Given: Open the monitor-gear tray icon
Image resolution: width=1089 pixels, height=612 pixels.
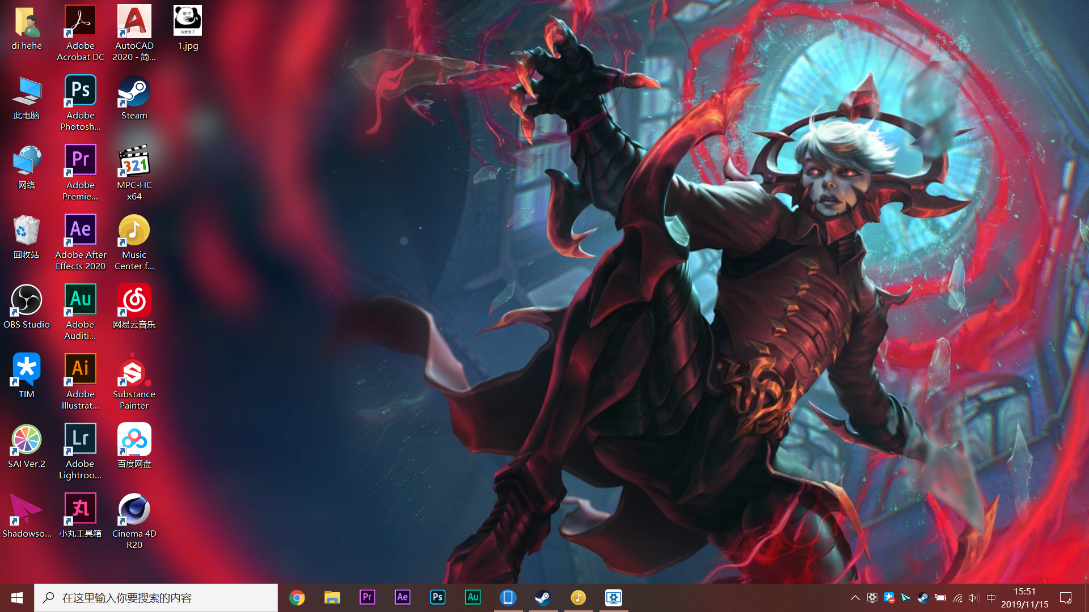Looking at the screenshot, I should (x=872, y=598).
